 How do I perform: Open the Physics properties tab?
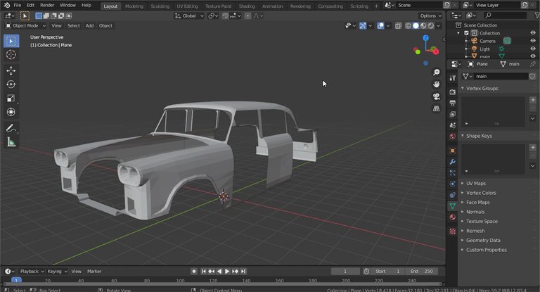(x=453, y=184)
